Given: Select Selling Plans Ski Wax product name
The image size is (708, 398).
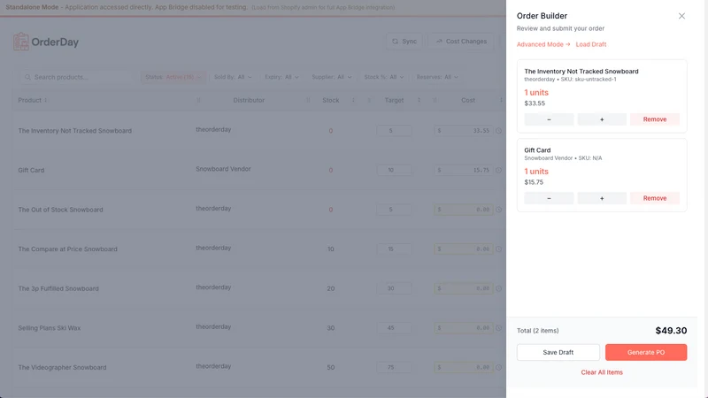Looking at the screenshot, I should click(50, 328).
